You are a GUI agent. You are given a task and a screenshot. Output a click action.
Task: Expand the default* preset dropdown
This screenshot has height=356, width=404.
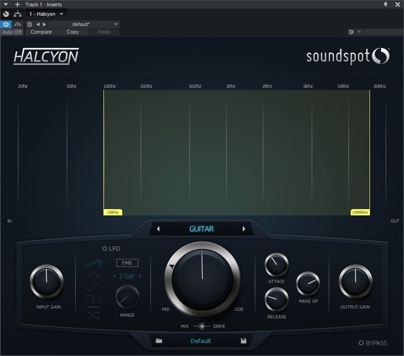point(116,24)
